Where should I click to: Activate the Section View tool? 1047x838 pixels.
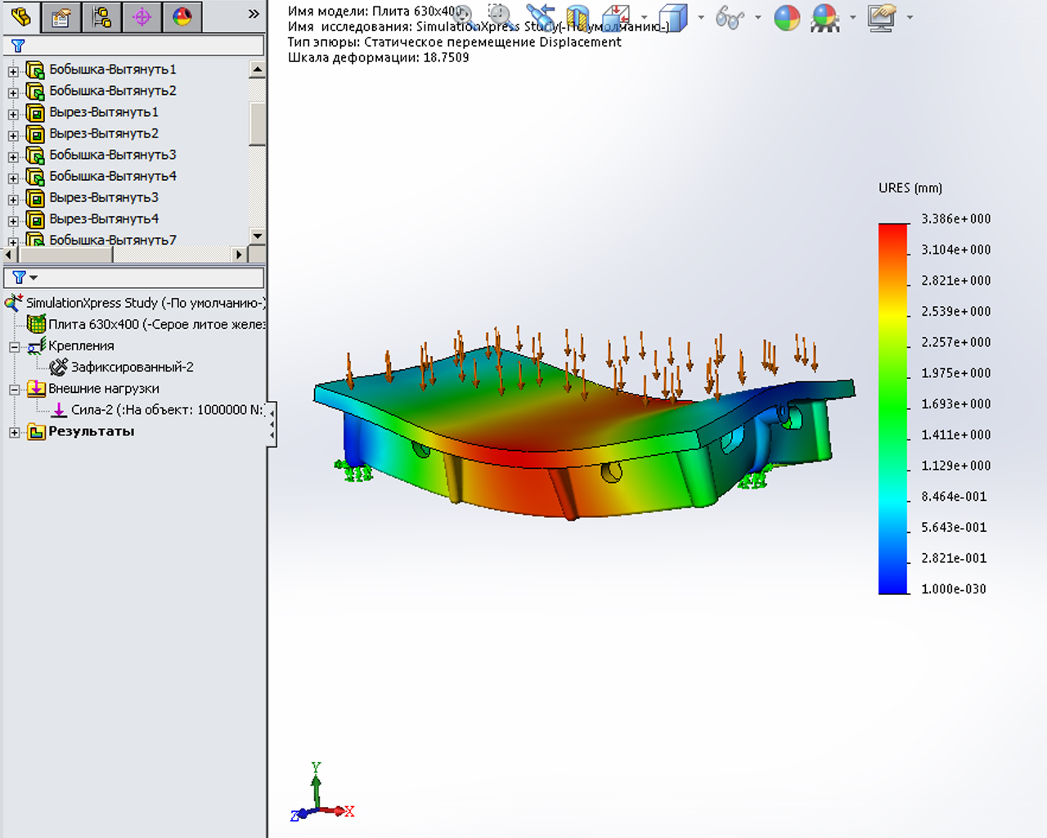(x=577, y=17)
